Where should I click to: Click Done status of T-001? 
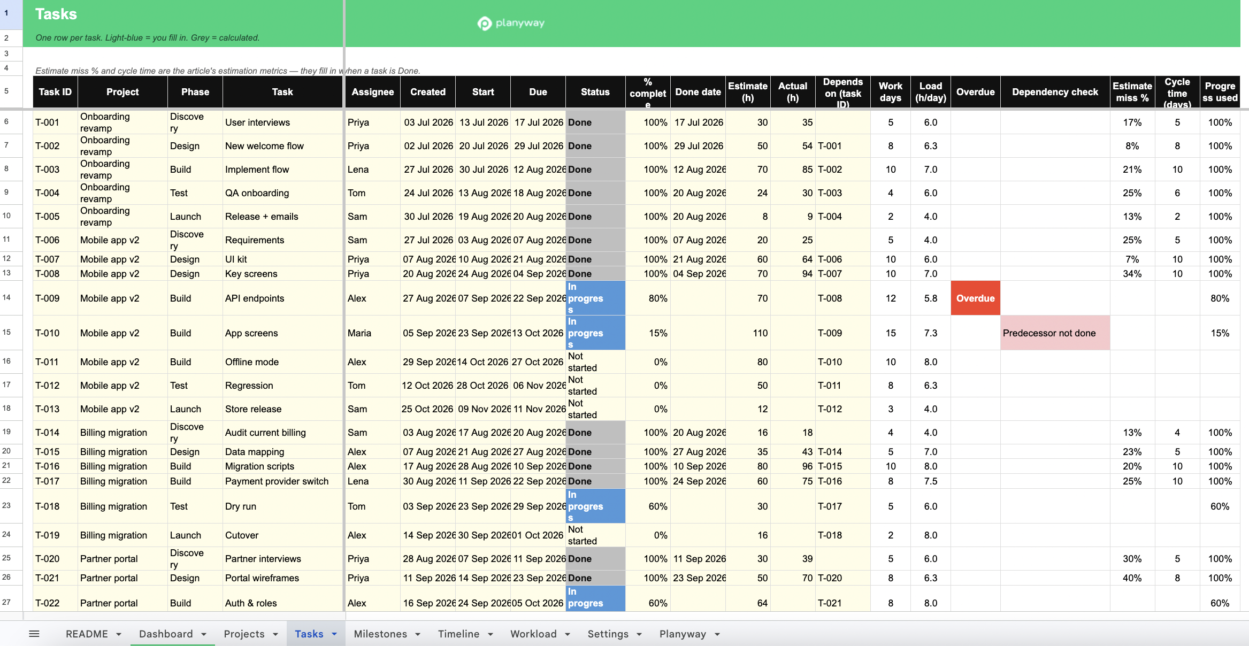click(595, 122)
